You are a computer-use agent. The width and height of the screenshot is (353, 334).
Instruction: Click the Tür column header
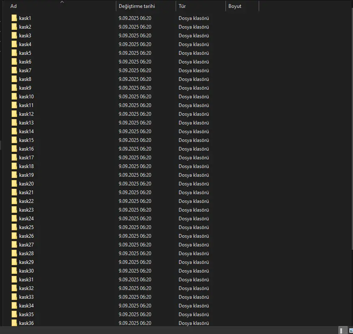coord(182,6)
